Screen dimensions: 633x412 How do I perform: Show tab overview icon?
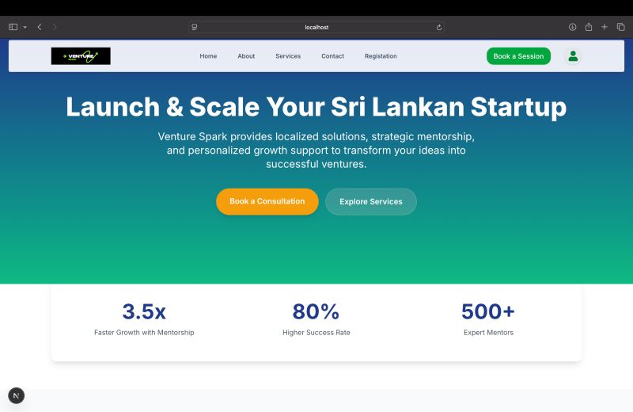[621, 27]
